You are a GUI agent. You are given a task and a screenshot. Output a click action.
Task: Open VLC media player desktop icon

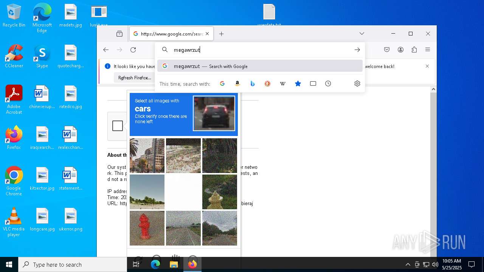click(x=14, y=222)
